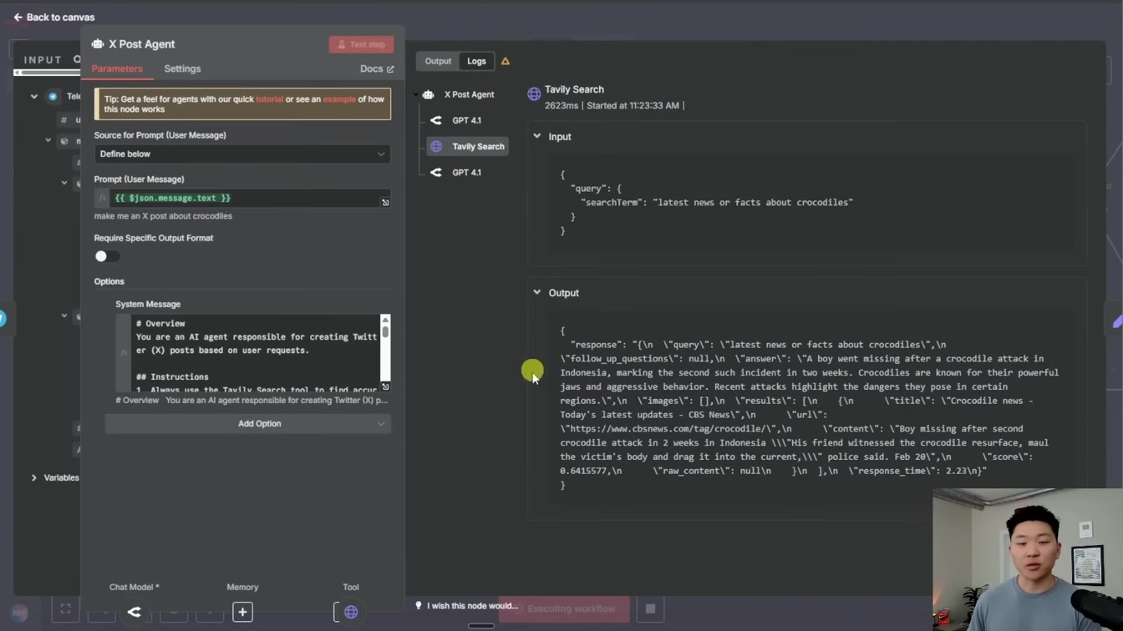Click the Telegram trigger icon in the input panel
This screenshot has height=631, width=1123.
point(53,96)
